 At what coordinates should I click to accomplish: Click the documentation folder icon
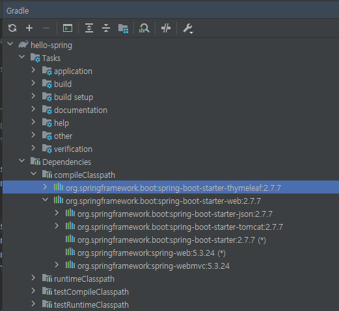(x=47, y=110)
